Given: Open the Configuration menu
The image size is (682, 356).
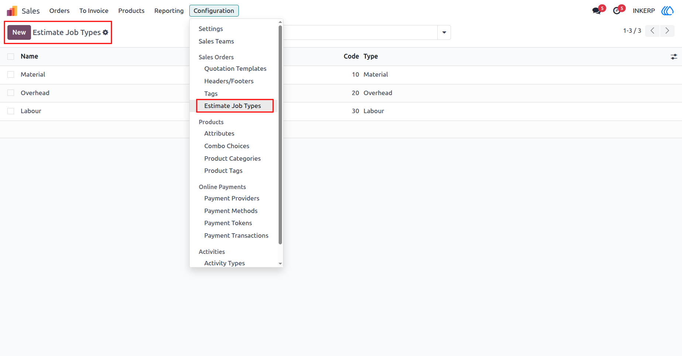Looking at the screenshot, I should (214, 11).
